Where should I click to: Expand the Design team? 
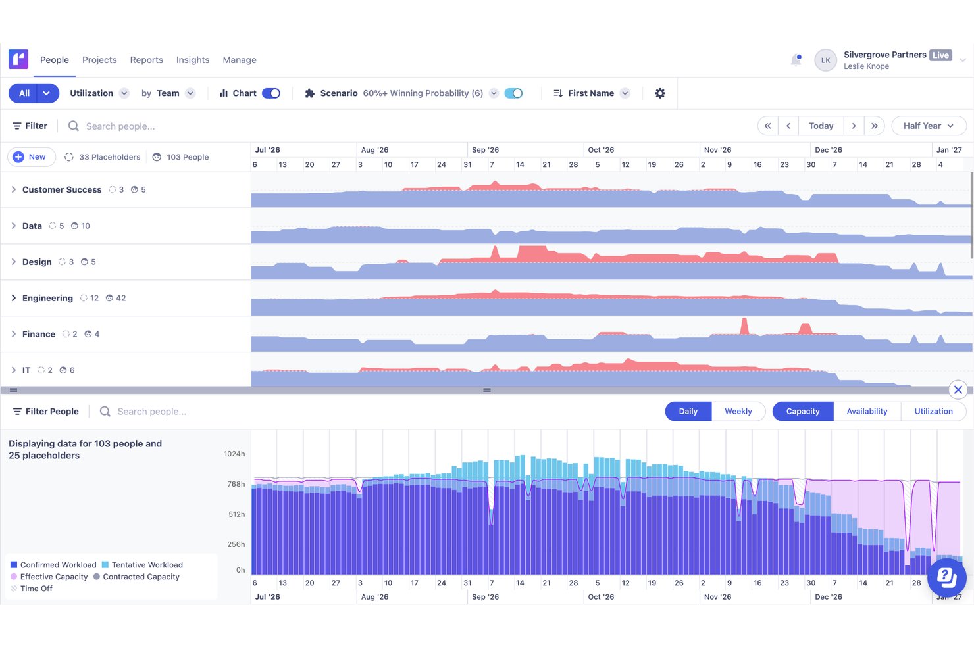click(x=13, y=262)
